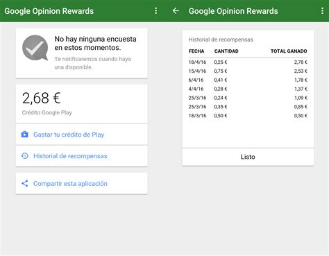Open Gastar tu crédito de Play
The width and height of the screenshot is (329, 256).
coord(82,135)
